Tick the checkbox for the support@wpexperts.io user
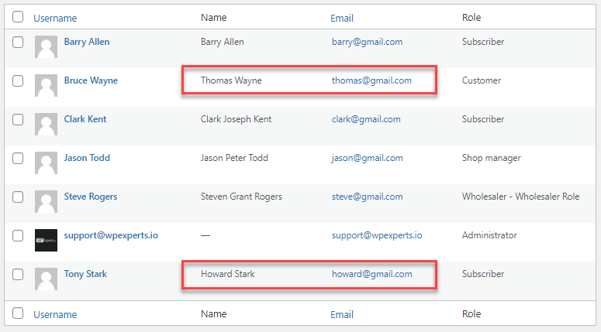The image size is (601, 332). [x=18, y=235]
